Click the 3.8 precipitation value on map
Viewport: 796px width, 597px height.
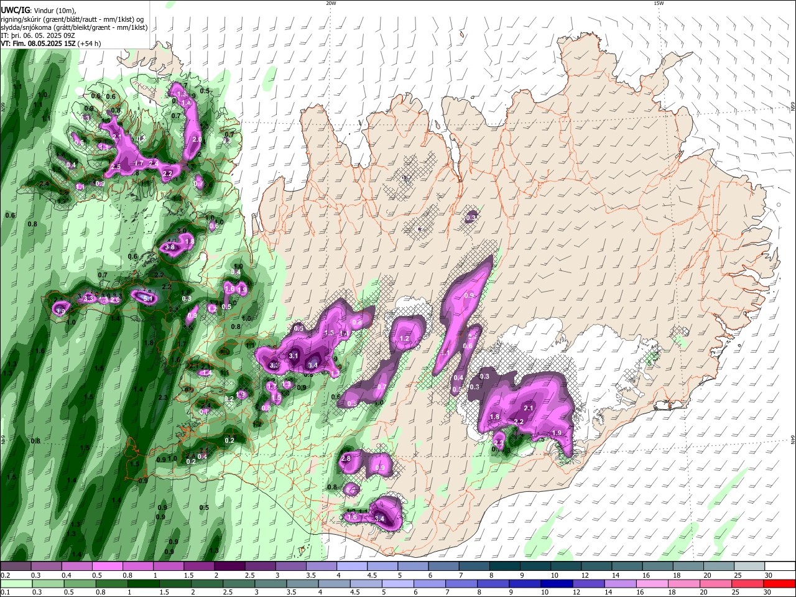[169, 247]
